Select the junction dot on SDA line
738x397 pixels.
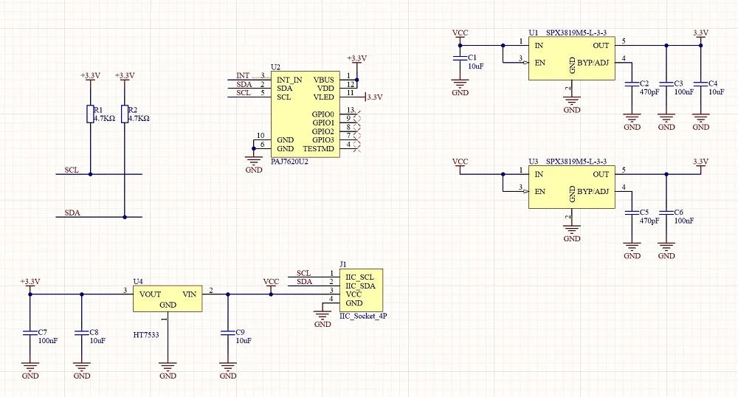(x=125, y=217)
